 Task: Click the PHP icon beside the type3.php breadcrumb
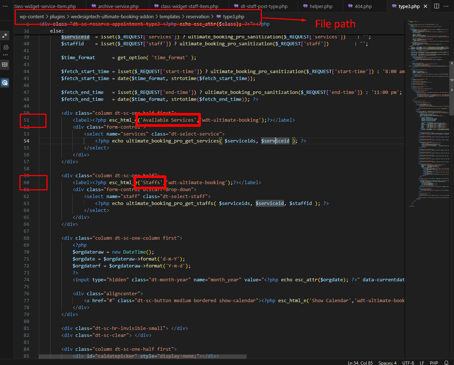(x=219, y=16)
